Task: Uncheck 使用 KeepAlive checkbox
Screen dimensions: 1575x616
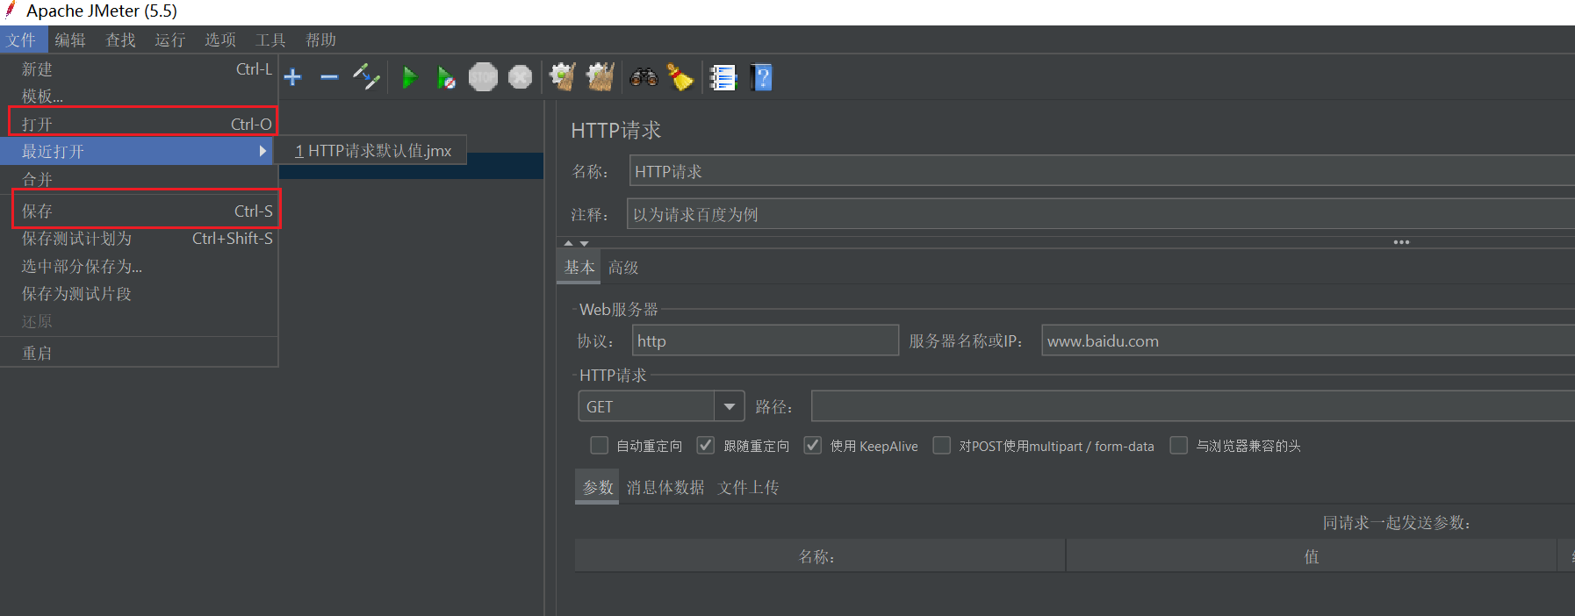Action: tap(813, 446)
